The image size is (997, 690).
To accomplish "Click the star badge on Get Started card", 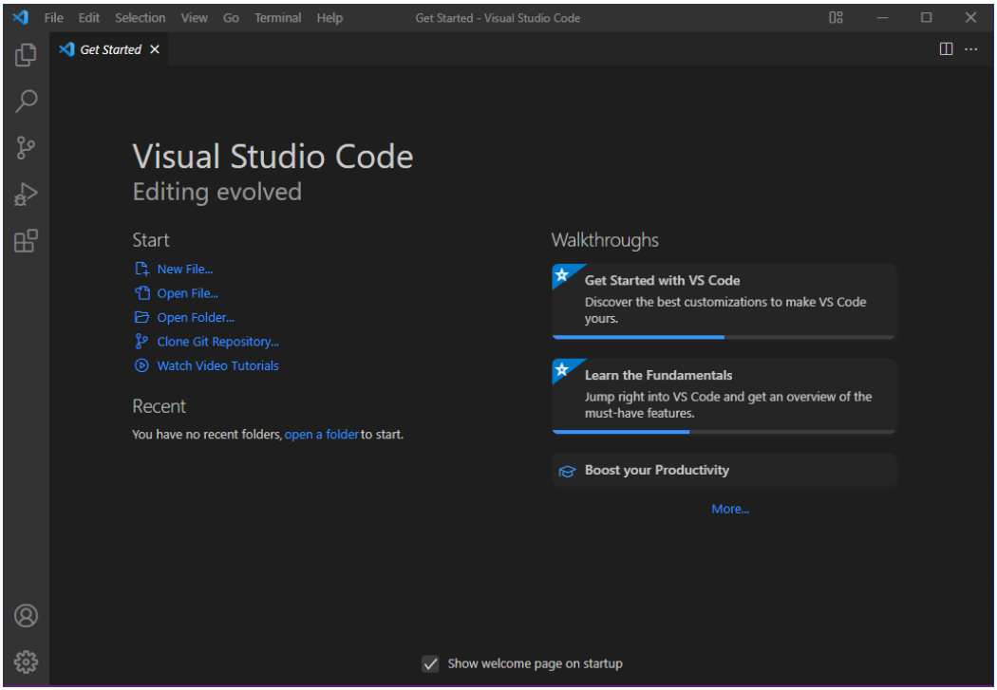I will tap(562, 275).
